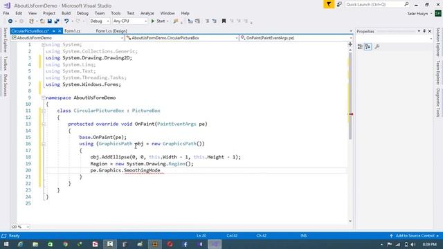Open the Team Explorer side tab
443x249 pixels.
(x=438, y=73)
